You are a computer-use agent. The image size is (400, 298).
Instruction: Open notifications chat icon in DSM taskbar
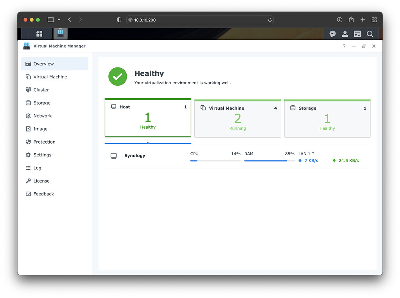click(x=332, y=34)
